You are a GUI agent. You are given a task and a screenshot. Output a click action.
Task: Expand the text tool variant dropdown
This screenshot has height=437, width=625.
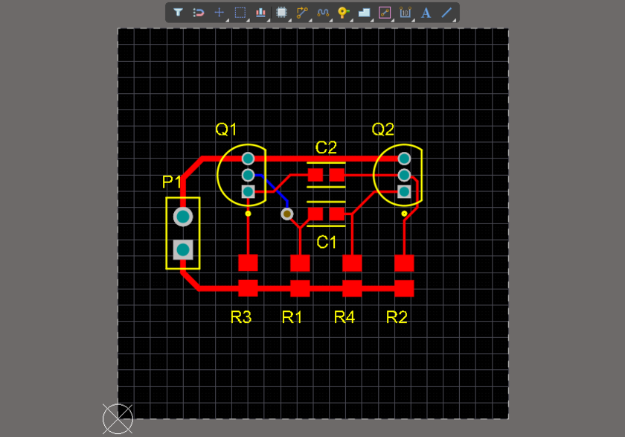[433, 19]
